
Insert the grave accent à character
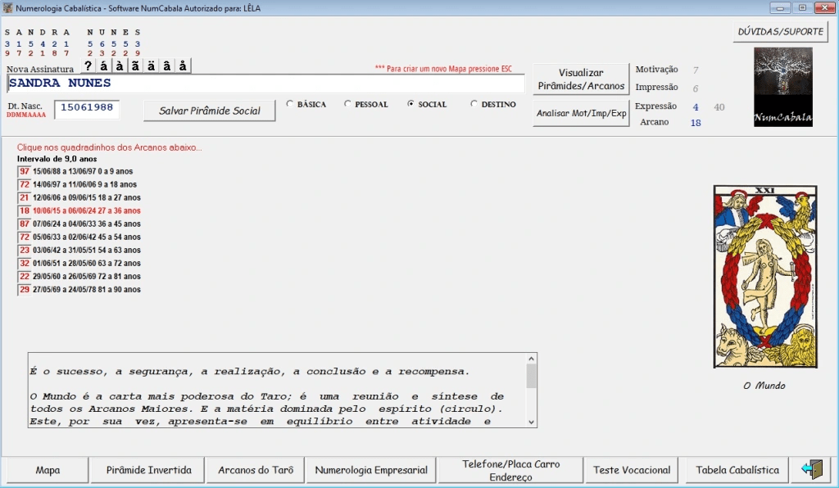click(x=120, y=66)
